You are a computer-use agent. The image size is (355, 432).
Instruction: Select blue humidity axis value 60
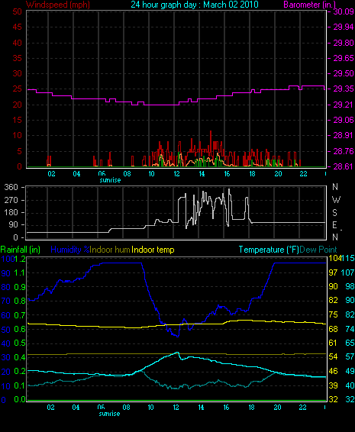click(6, 315)
